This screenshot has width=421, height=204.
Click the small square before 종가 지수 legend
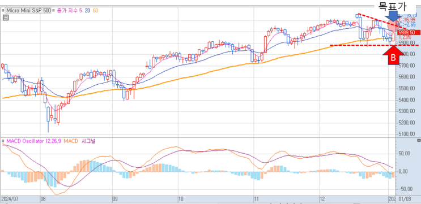point(53,11)
